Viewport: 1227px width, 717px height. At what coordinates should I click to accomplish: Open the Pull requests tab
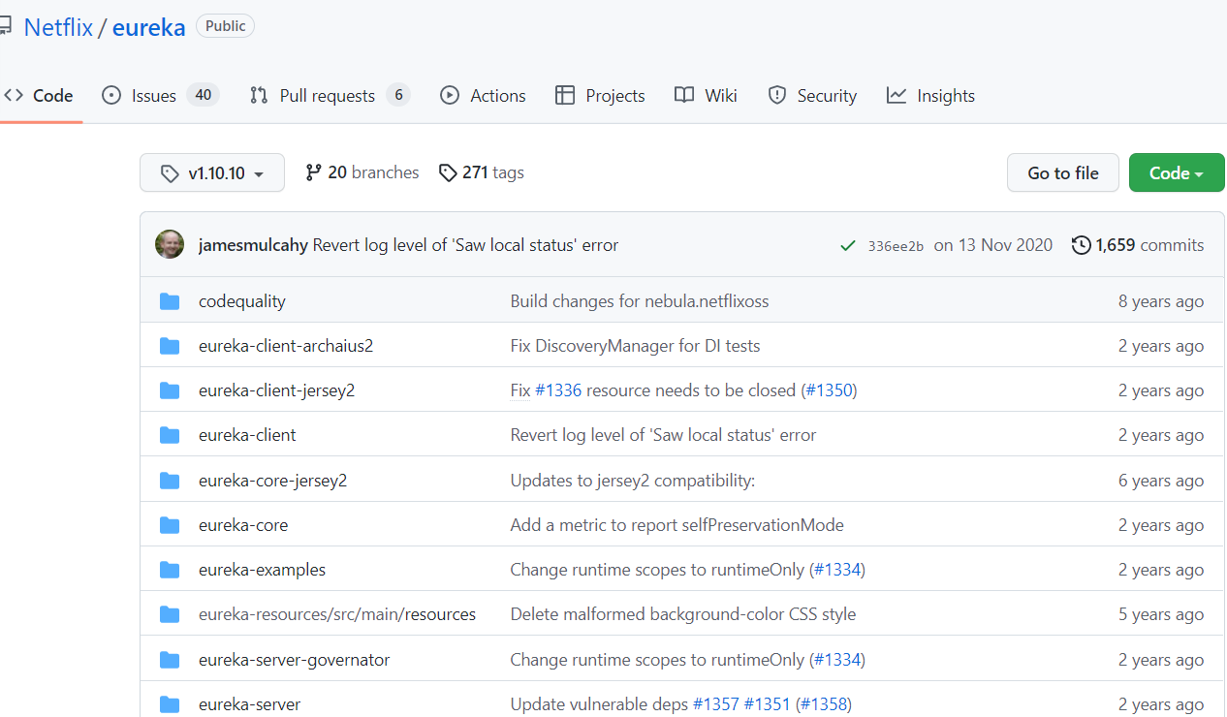pos(330,96)
